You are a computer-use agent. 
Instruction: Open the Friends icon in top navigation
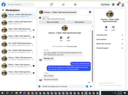coord(63,5)
